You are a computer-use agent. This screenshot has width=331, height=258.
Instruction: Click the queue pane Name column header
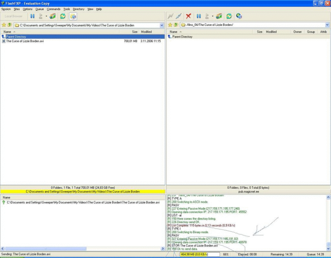point(83,197)
